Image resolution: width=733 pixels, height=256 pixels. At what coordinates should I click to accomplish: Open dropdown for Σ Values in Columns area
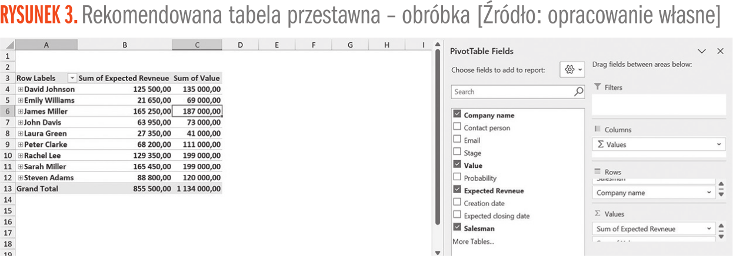pos(719,144)
